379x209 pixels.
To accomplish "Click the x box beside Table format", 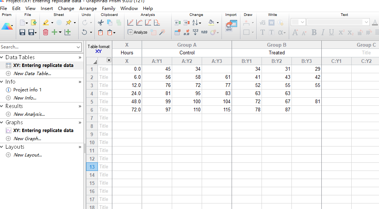I will point(109,60).
